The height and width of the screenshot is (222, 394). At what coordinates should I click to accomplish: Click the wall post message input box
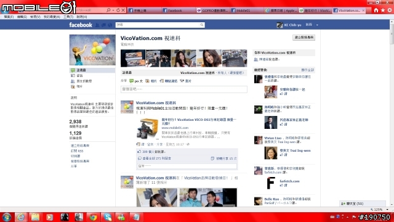pos(183,89)
